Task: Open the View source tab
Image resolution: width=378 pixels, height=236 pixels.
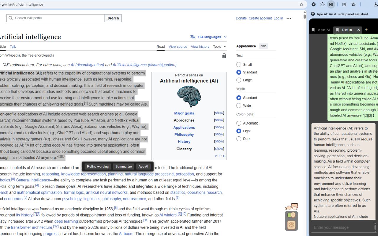Action: (x=178, y=47)
